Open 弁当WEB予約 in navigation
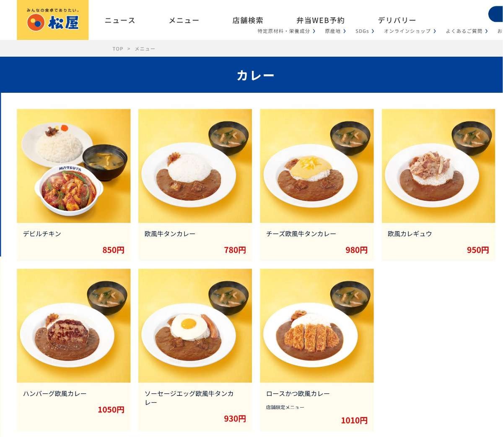 [320, 20]
